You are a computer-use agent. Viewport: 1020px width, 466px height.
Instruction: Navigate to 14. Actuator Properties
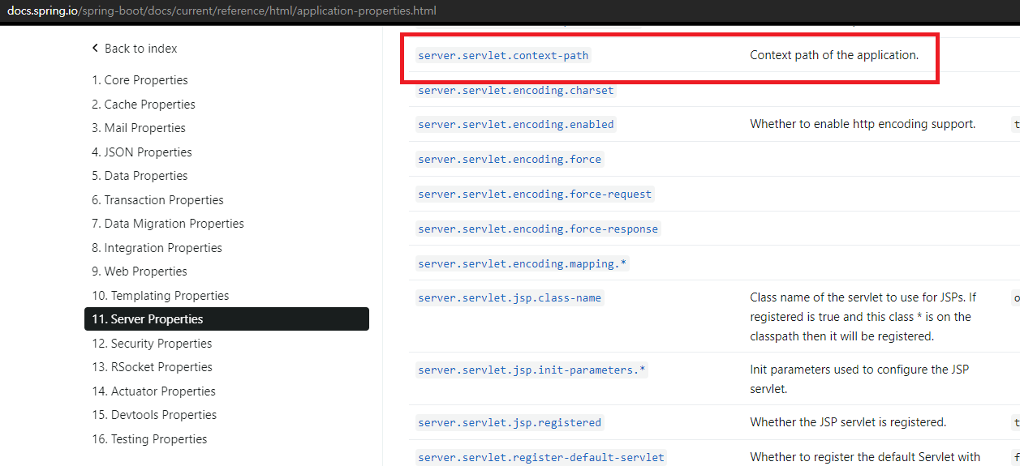[153, 391]
